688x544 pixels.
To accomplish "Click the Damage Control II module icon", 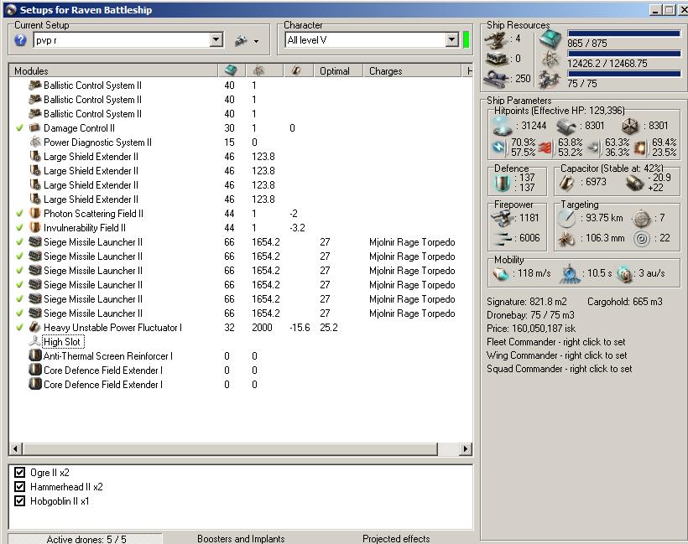I will tap(35, 128).
